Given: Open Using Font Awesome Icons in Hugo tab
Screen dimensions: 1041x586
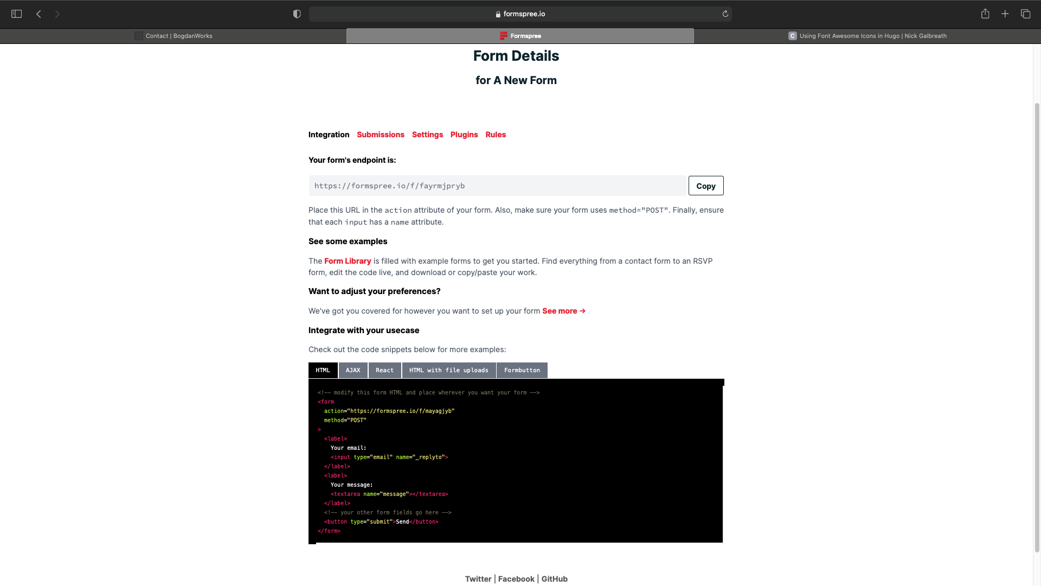Looking at the screenshot, I should click(x=868, y=36).
